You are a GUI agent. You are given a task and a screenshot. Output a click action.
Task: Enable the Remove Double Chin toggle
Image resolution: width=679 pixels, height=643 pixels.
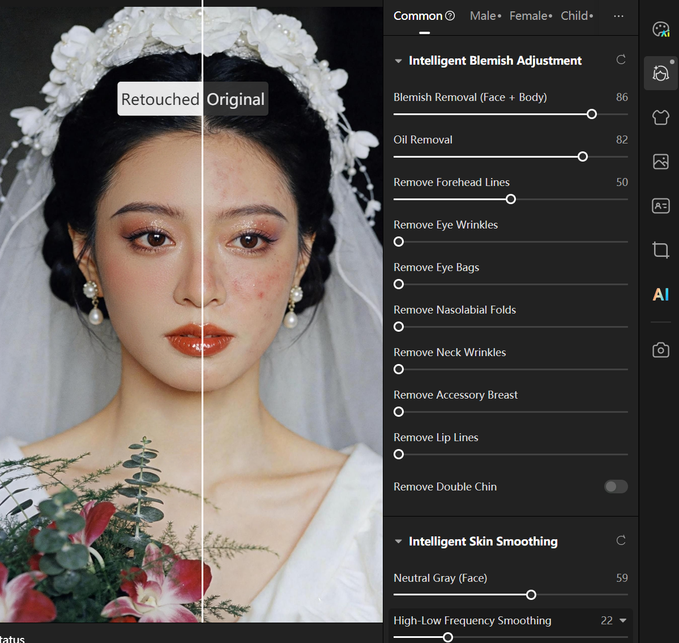tap(616, 487)
